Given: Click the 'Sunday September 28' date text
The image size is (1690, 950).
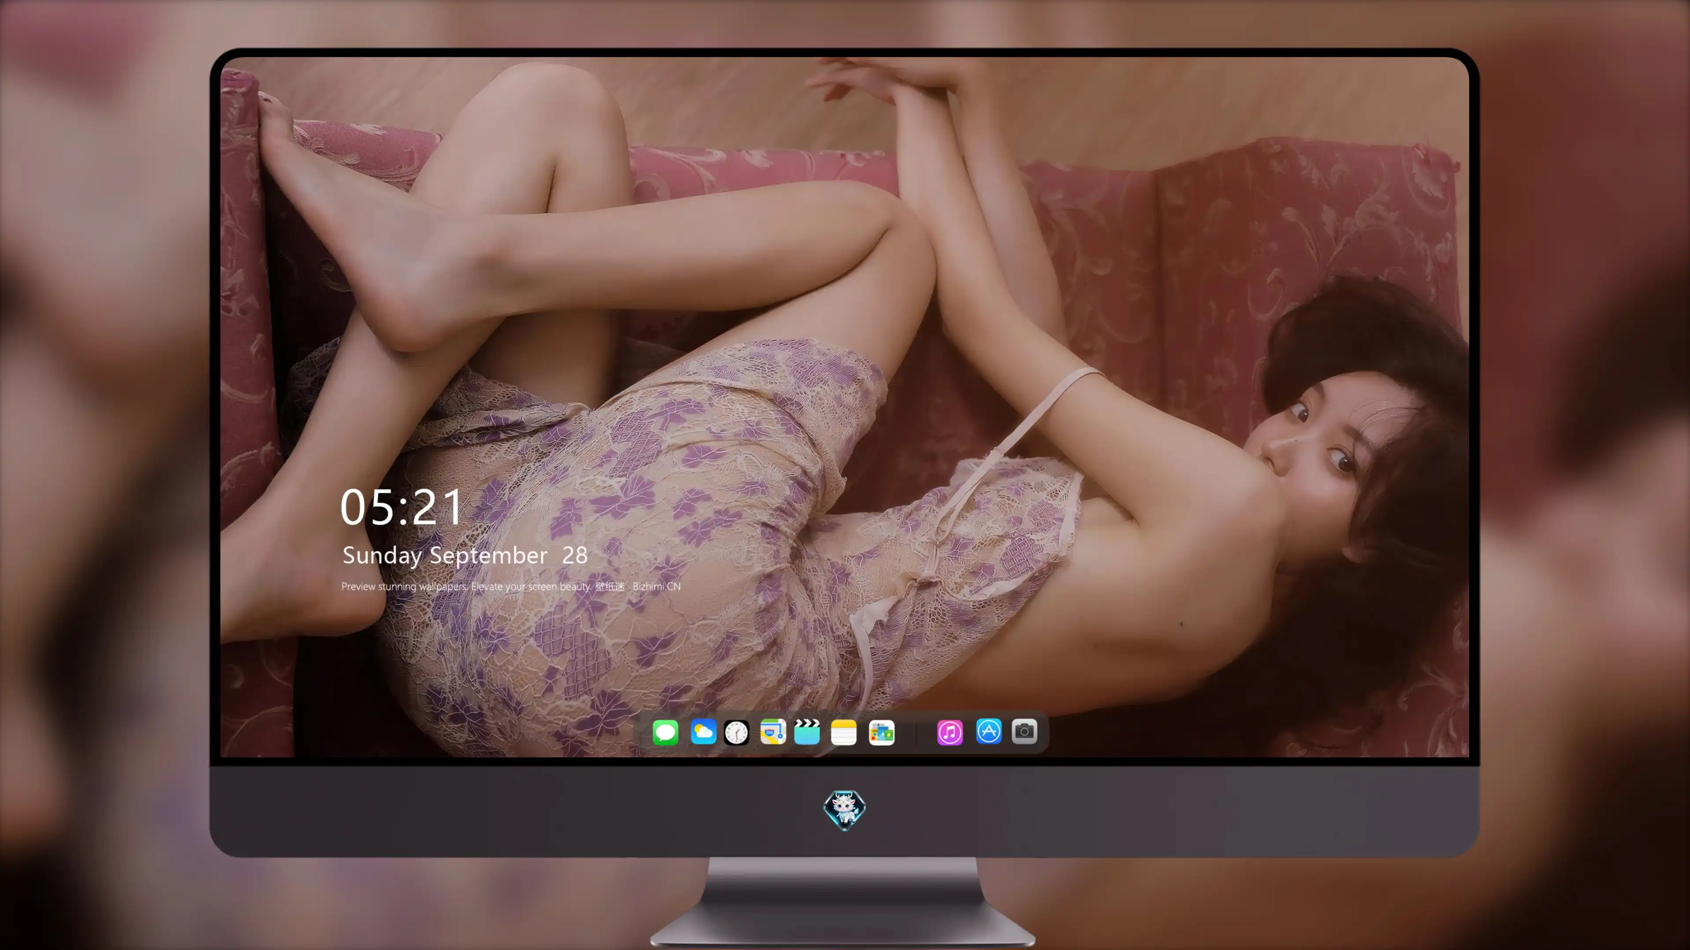Looking at the screenshot, I should point(464,555).
